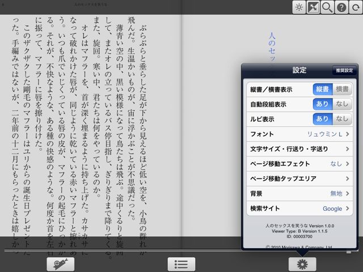The width and height of the screenshot is (363, 272).
Task: Open ページ移動エフェクト setting row
Action: tap(299, 164)
